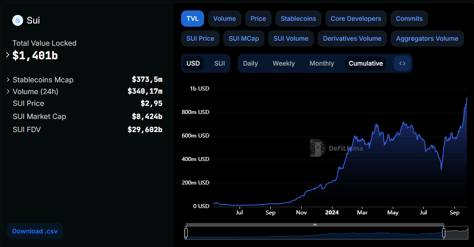This screenshot has width=474, height=247.
Task: Click the Total Value Locked label
Action: tap(44, 43)
